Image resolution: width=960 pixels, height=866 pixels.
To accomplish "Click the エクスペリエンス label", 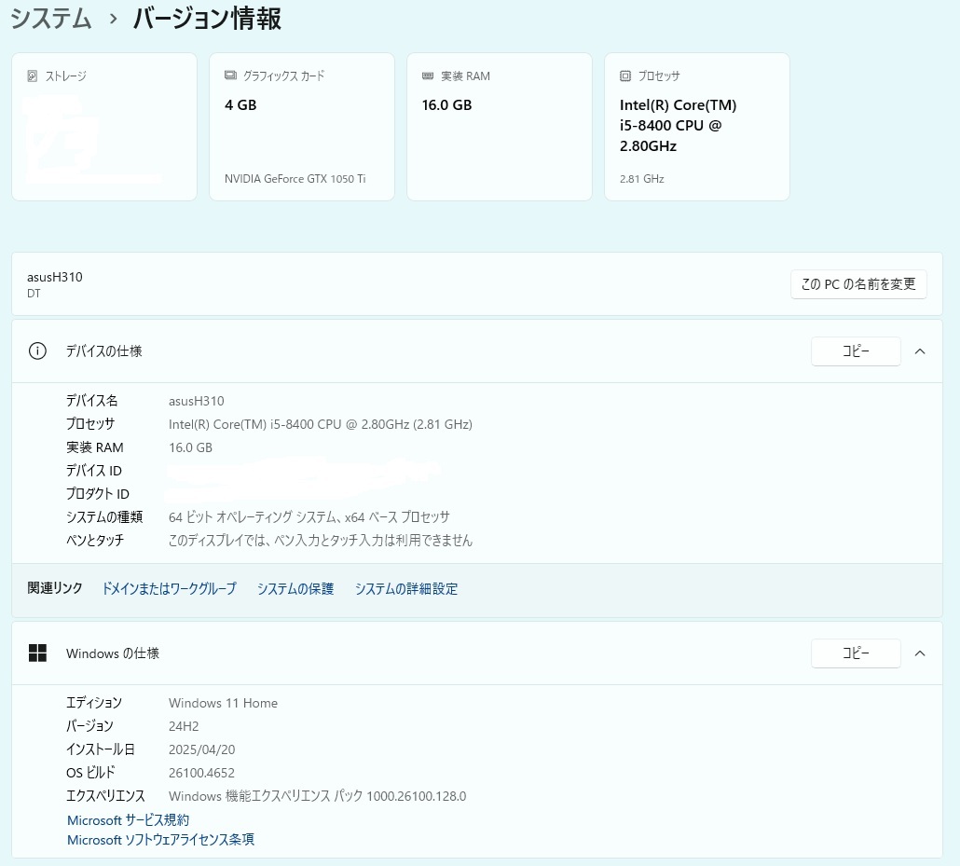I will [x=105, y=795].
